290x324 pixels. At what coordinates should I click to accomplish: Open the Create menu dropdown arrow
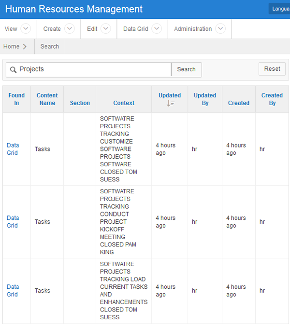coord(70,29)
